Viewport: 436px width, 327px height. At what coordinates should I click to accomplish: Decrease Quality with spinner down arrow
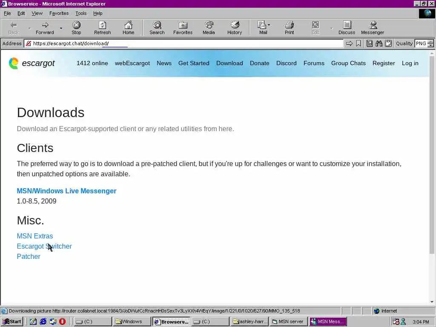(x=431, y=45)
